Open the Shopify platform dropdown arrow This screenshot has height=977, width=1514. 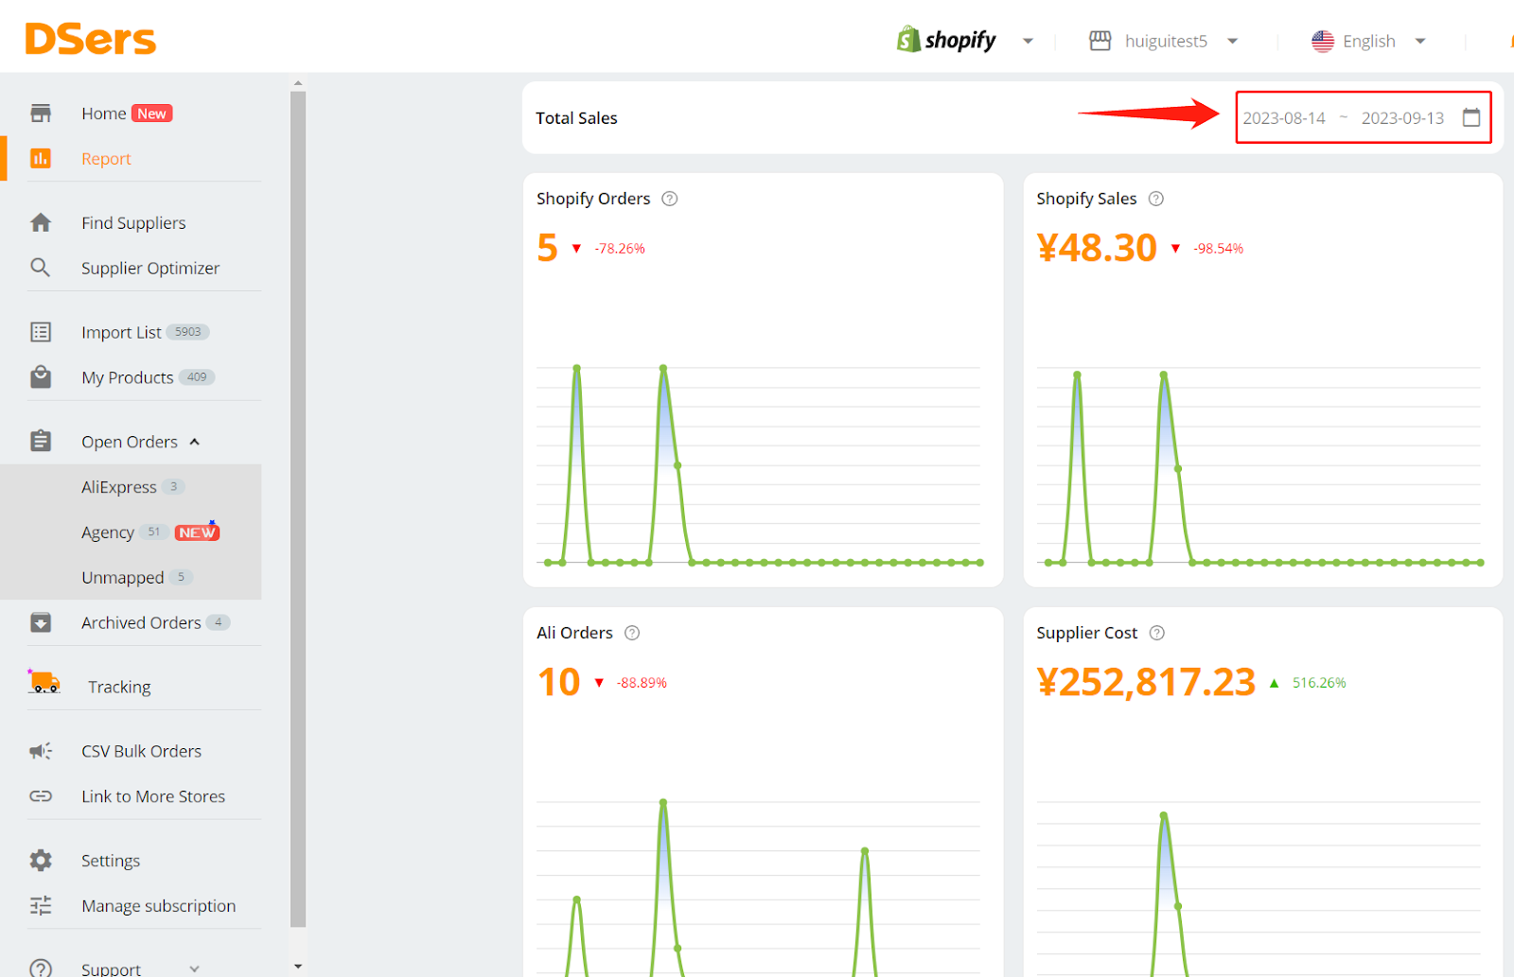click(x=1028, y=42)
